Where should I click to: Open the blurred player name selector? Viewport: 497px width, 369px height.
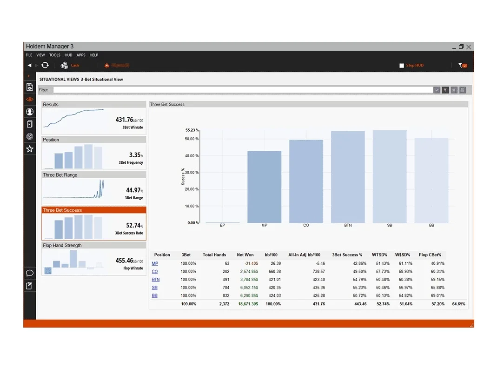(120, 65)
